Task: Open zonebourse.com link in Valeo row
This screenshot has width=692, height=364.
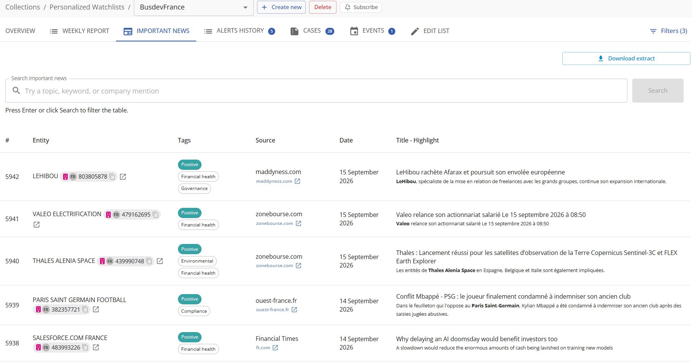Action: (x=279, y=223)
